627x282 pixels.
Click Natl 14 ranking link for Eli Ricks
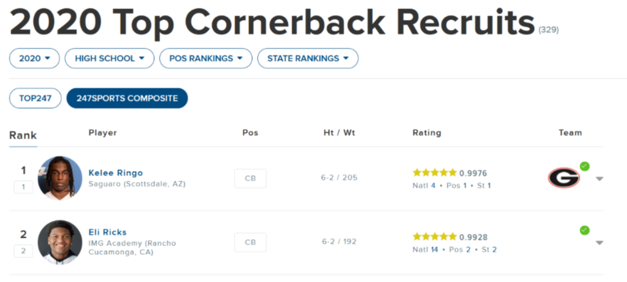tap(425, 250)
